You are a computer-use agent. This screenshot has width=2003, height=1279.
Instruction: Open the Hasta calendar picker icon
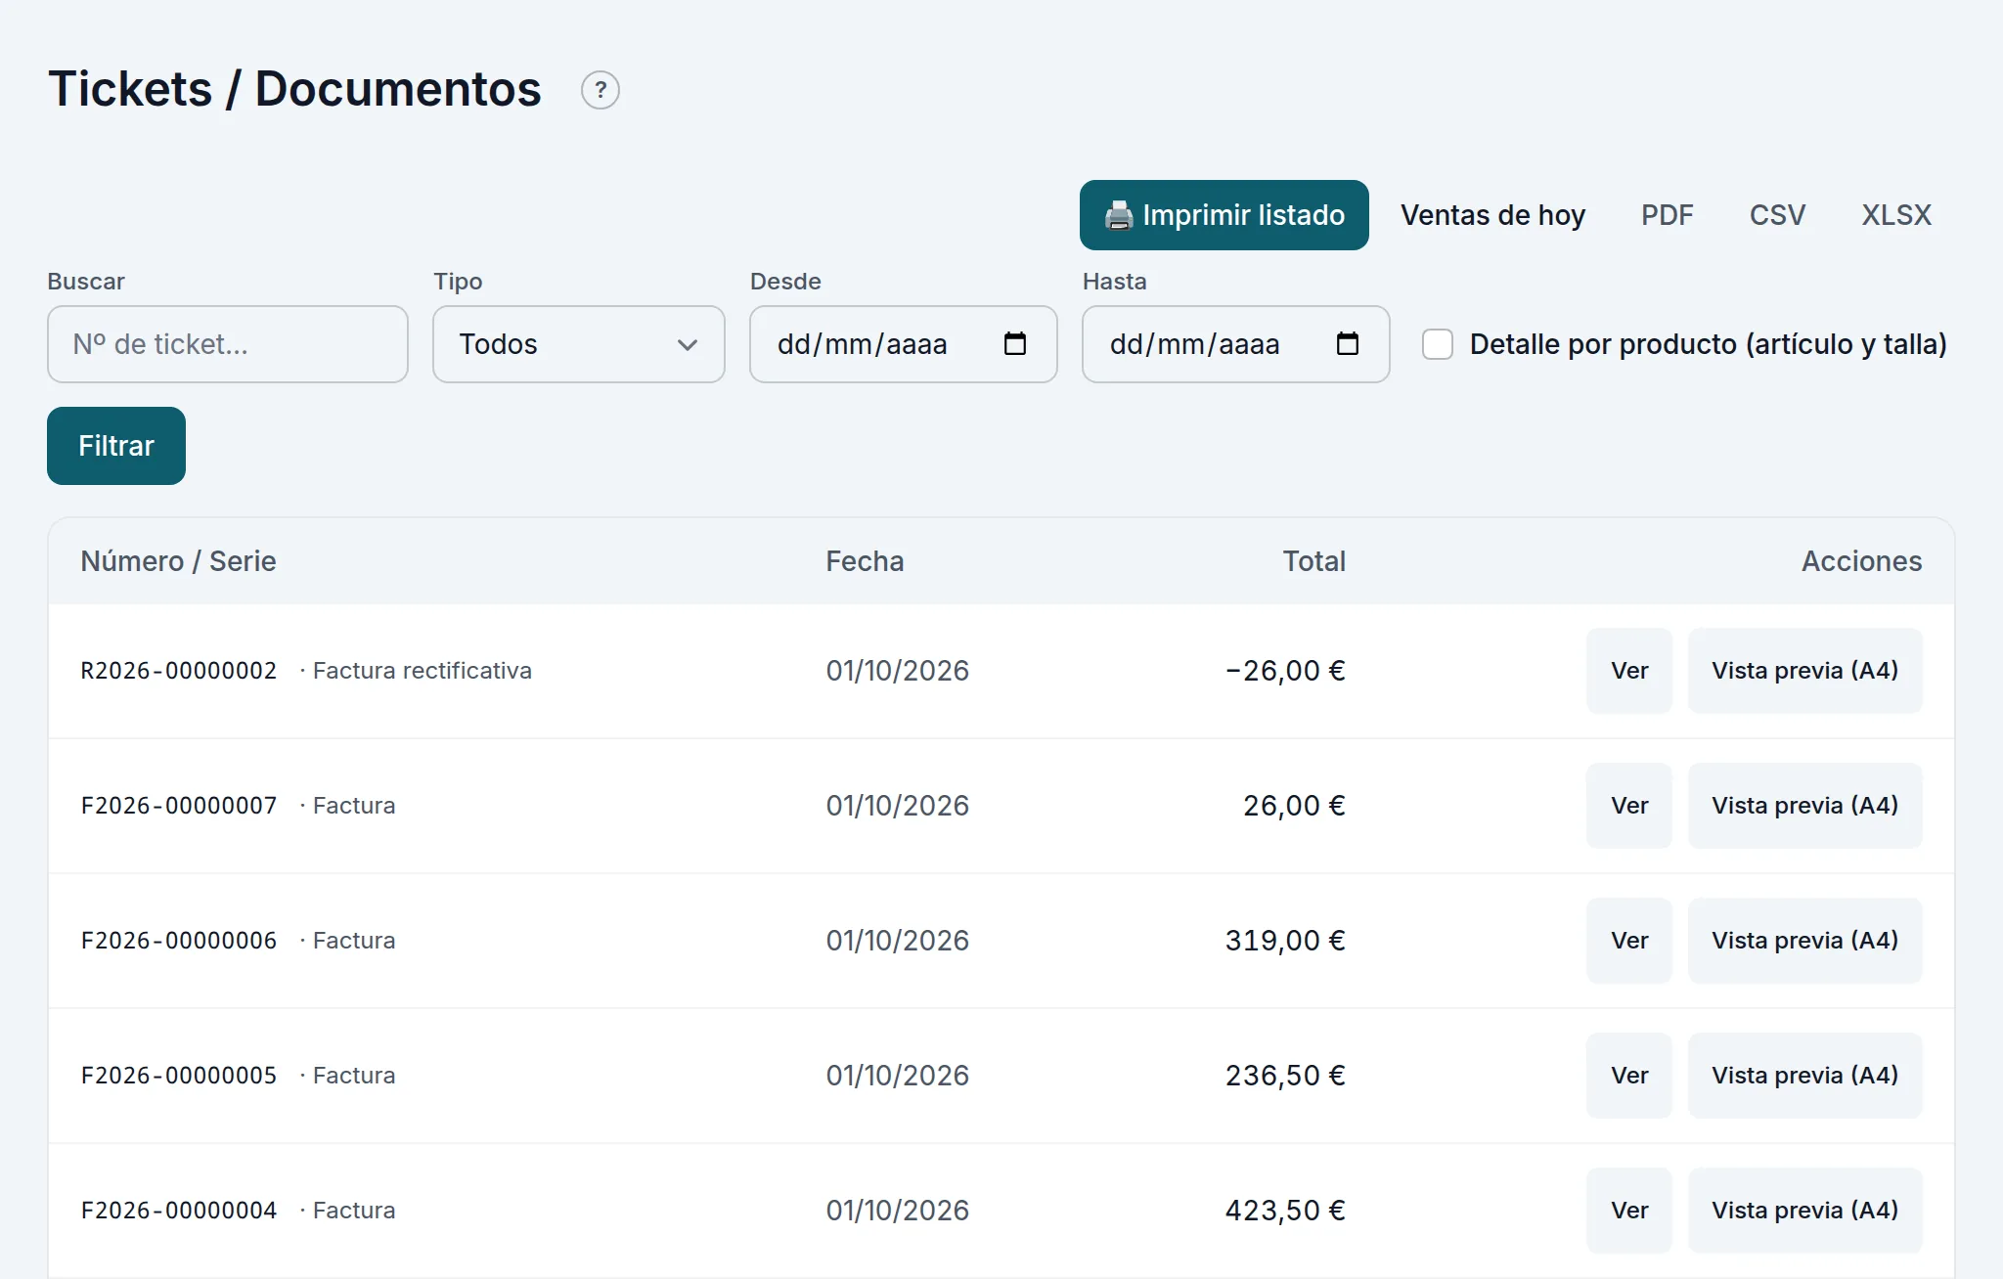tap(1348, 344)
